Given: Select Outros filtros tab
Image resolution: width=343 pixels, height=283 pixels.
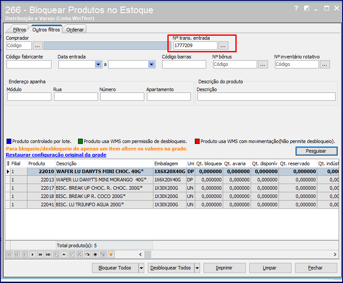Looking at the screenshot, I should (46, 30).
